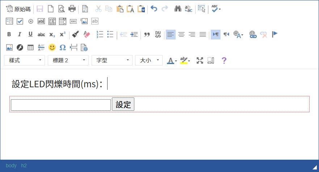Toggle bold formatting
This screenshot has width=319, height=172.
click(x=9, y=34)
